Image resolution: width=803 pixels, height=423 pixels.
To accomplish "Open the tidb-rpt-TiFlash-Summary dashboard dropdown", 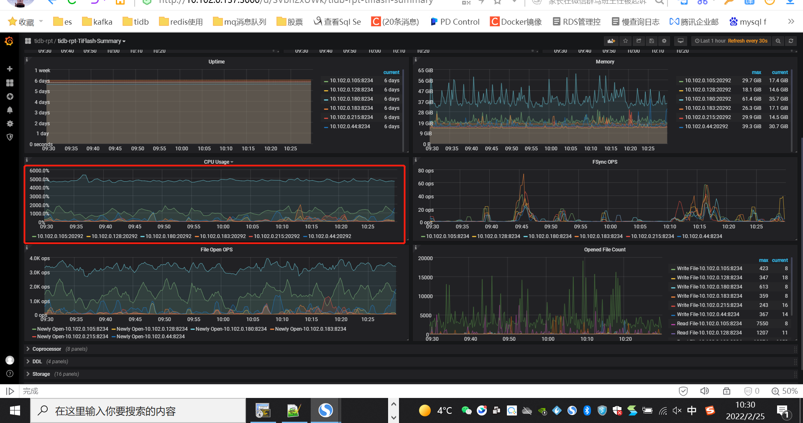I will [91, 41].
